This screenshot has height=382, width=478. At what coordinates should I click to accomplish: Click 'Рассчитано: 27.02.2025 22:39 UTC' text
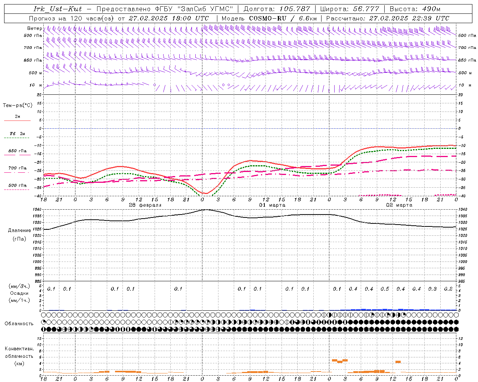[388, 18]
